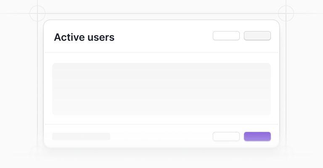
Task: Click the top-left crosshair circle marker
Action: click(x=37, y=13)
